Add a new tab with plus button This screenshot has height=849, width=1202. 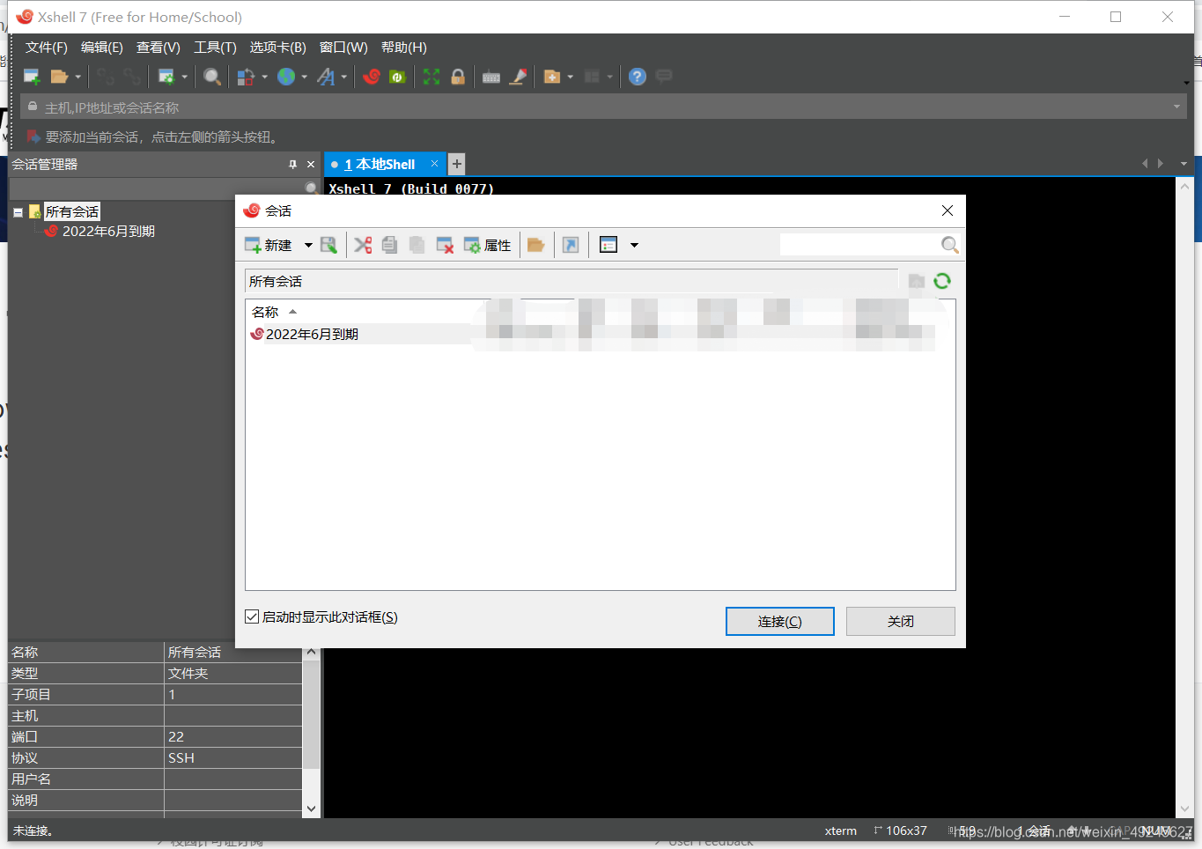456,164
